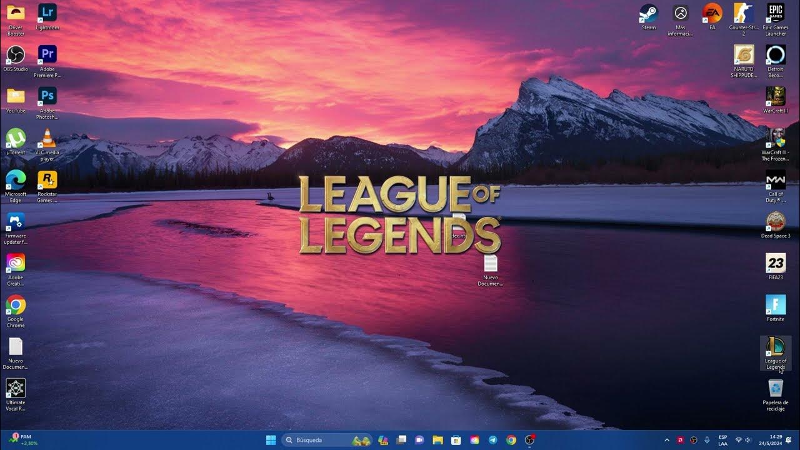This screenshot has width=800, height=450.
Task: Select the Dead Space 3 icon
Action: tap(776, 225)
